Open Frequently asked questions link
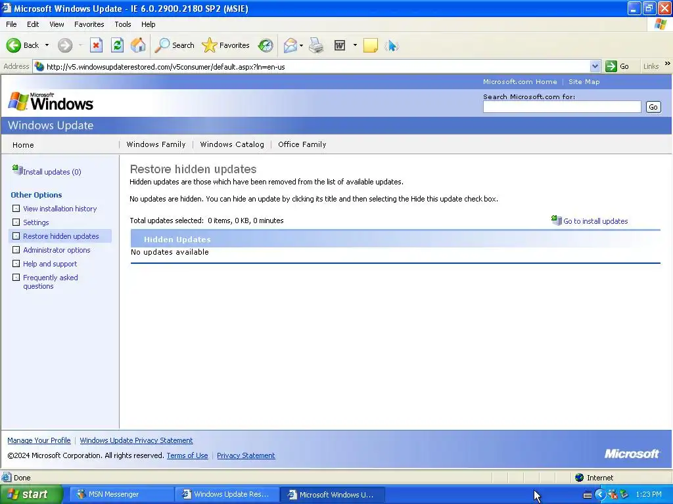Screen dimensions: 673x504 [x=51, y=282]
